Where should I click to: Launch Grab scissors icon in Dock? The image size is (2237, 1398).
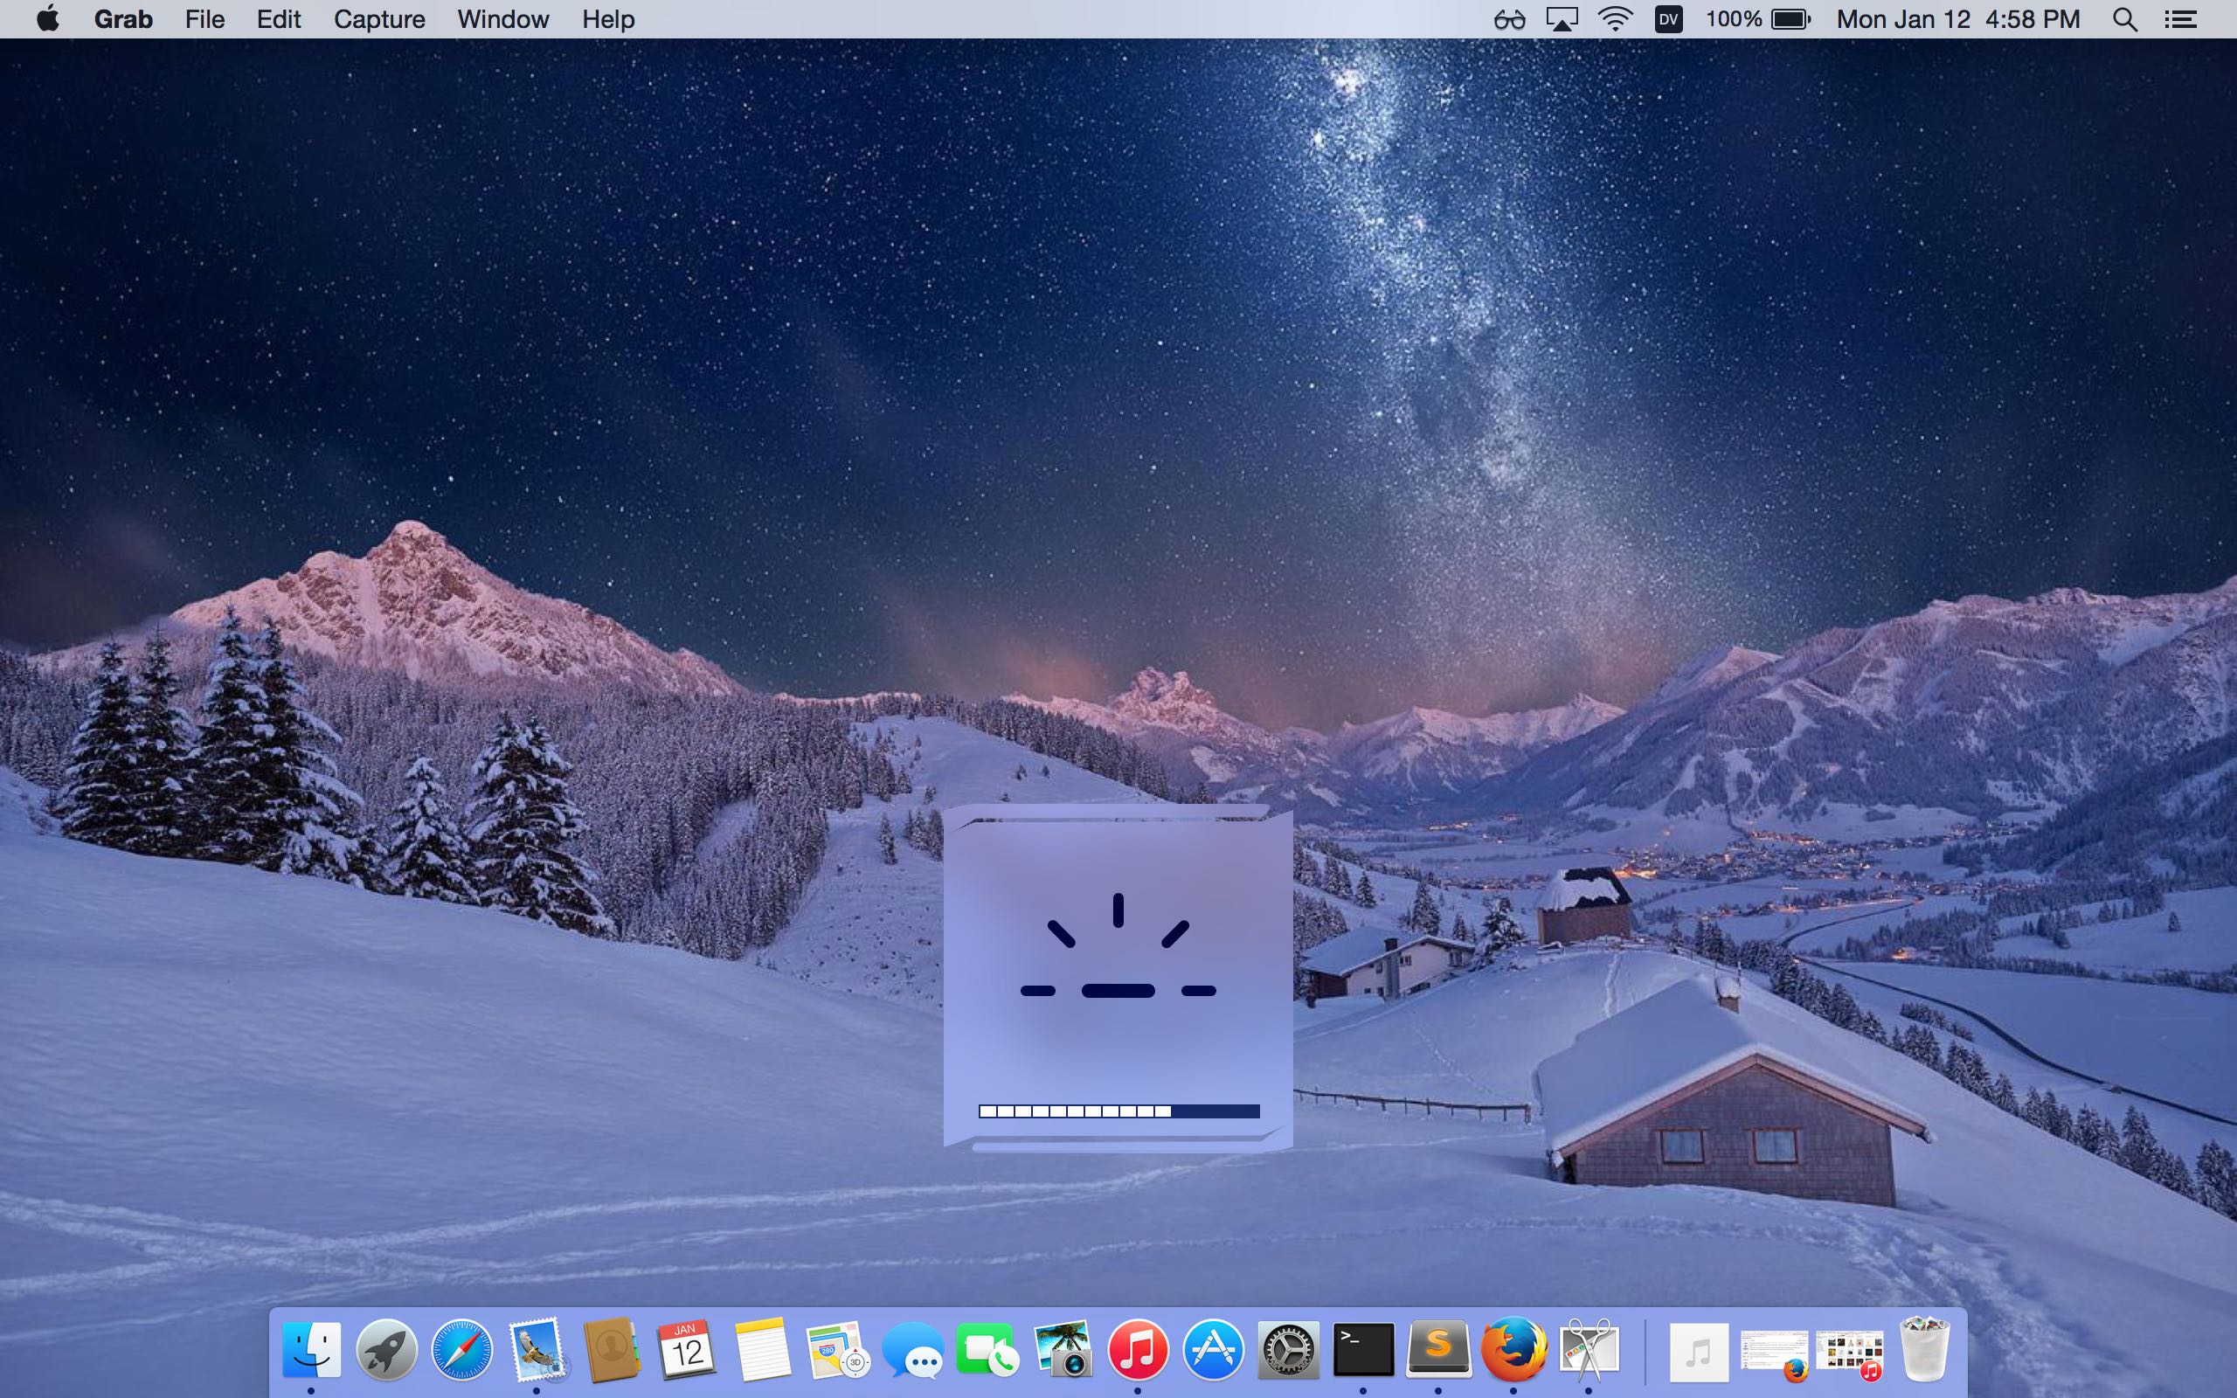coord(1589,1350)
